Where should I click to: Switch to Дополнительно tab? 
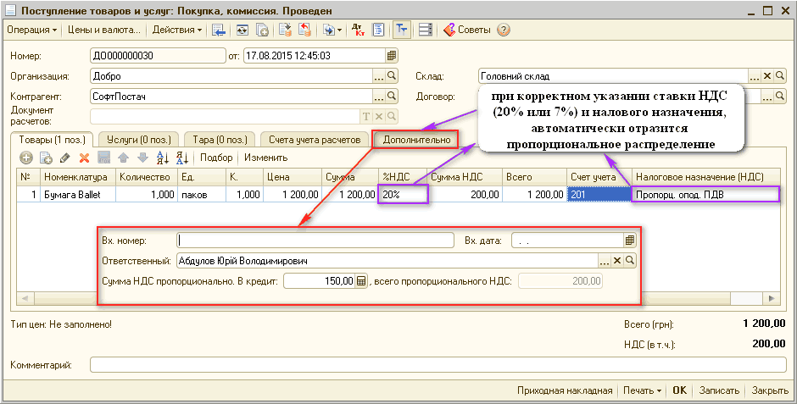416,140
